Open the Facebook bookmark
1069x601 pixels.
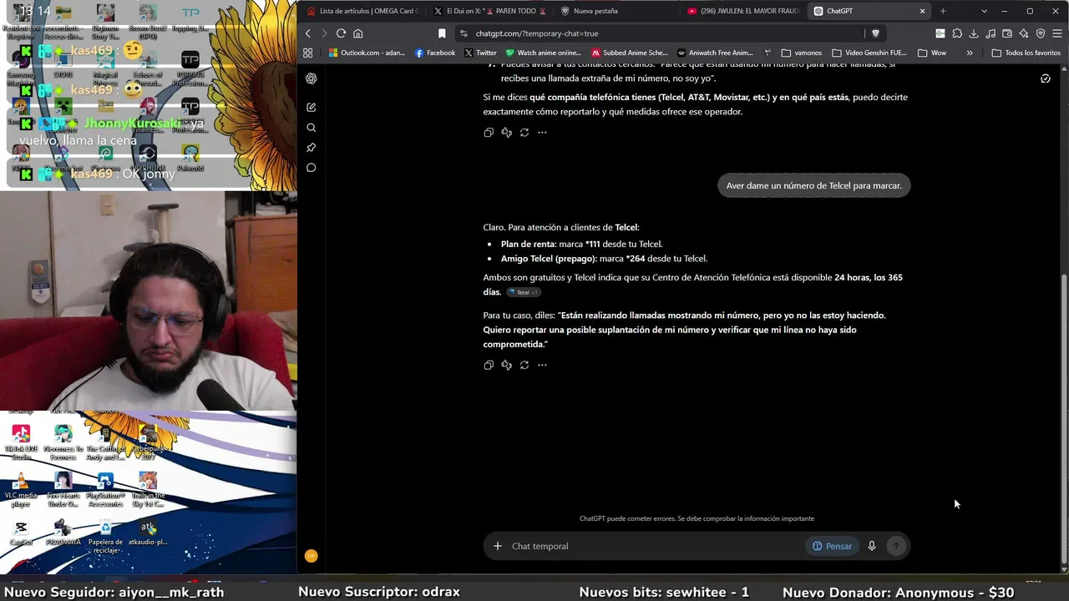click(x=435, y=53)
